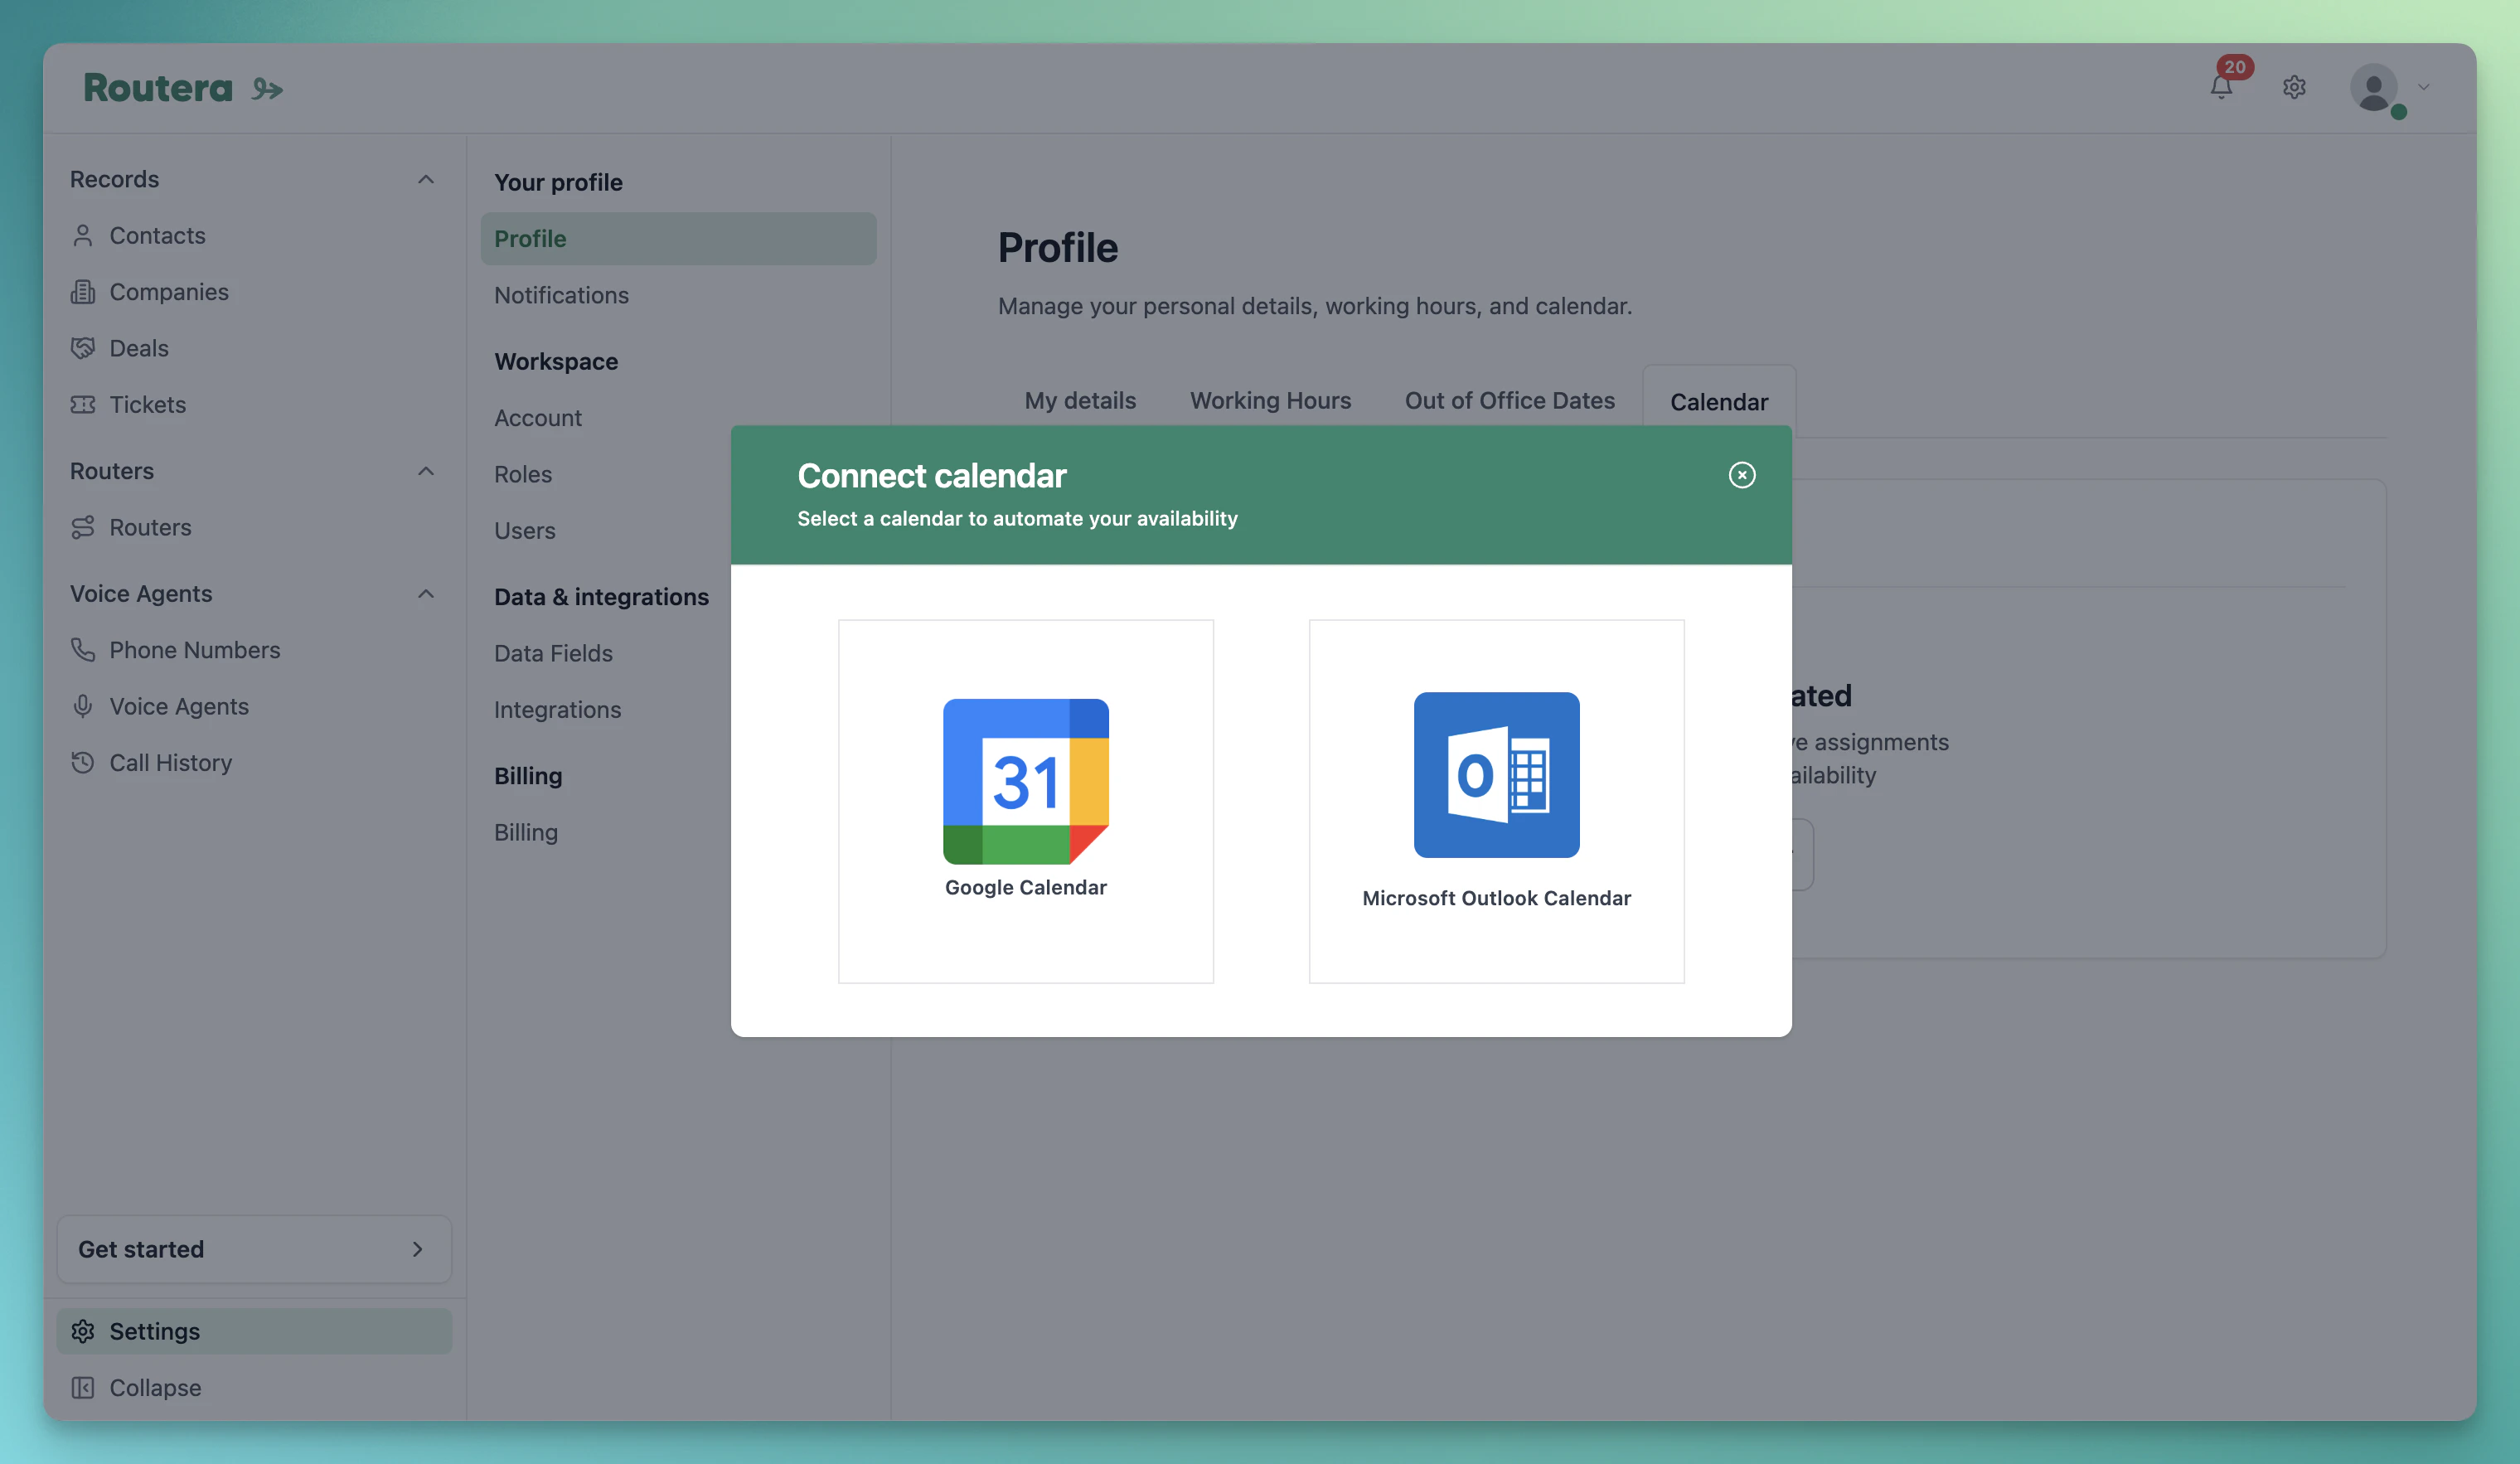Click the red 20 notification badge
This screenshot has height=1464, width=2520.
tap(2235, 67)
